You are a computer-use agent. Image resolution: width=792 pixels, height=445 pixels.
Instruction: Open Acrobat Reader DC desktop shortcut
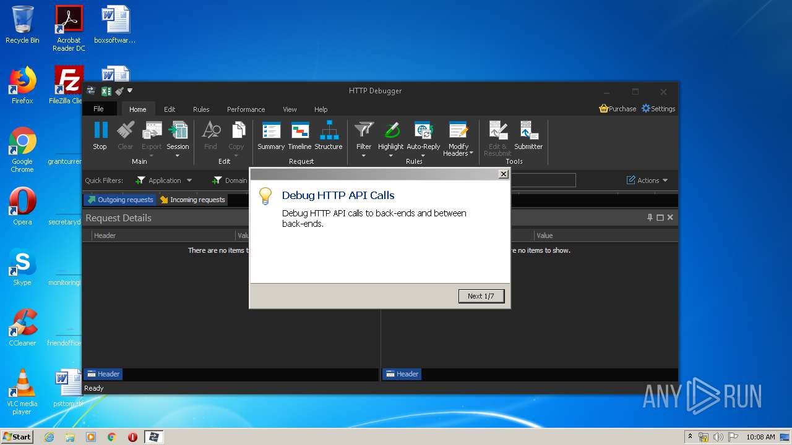pos(69,28)
